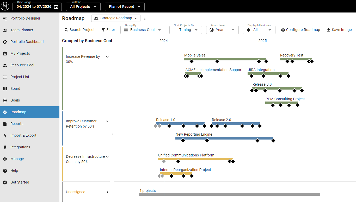The height and width of the screenshot is (202, 356).
Task: Click the Search Project control
Action: [79, 30]
